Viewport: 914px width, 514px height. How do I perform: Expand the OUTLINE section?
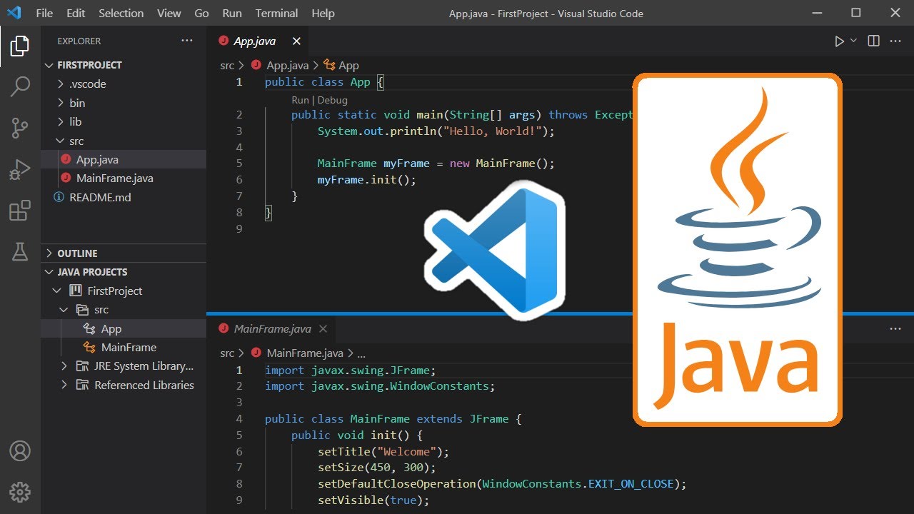click(x=124, y=253)
